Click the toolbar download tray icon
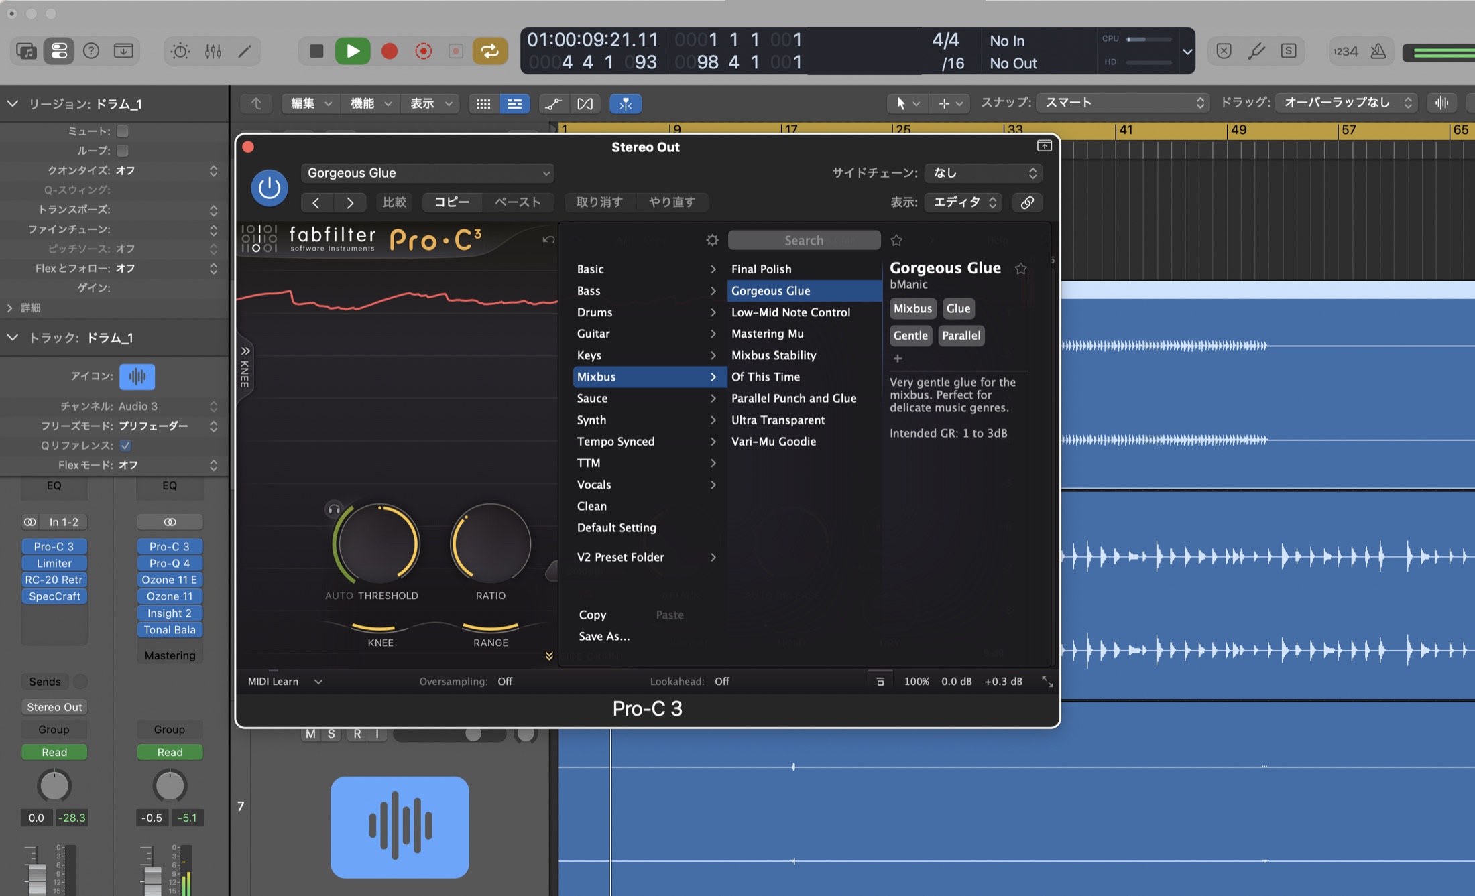Screen dimensions: 1475x896 point(123,51)
